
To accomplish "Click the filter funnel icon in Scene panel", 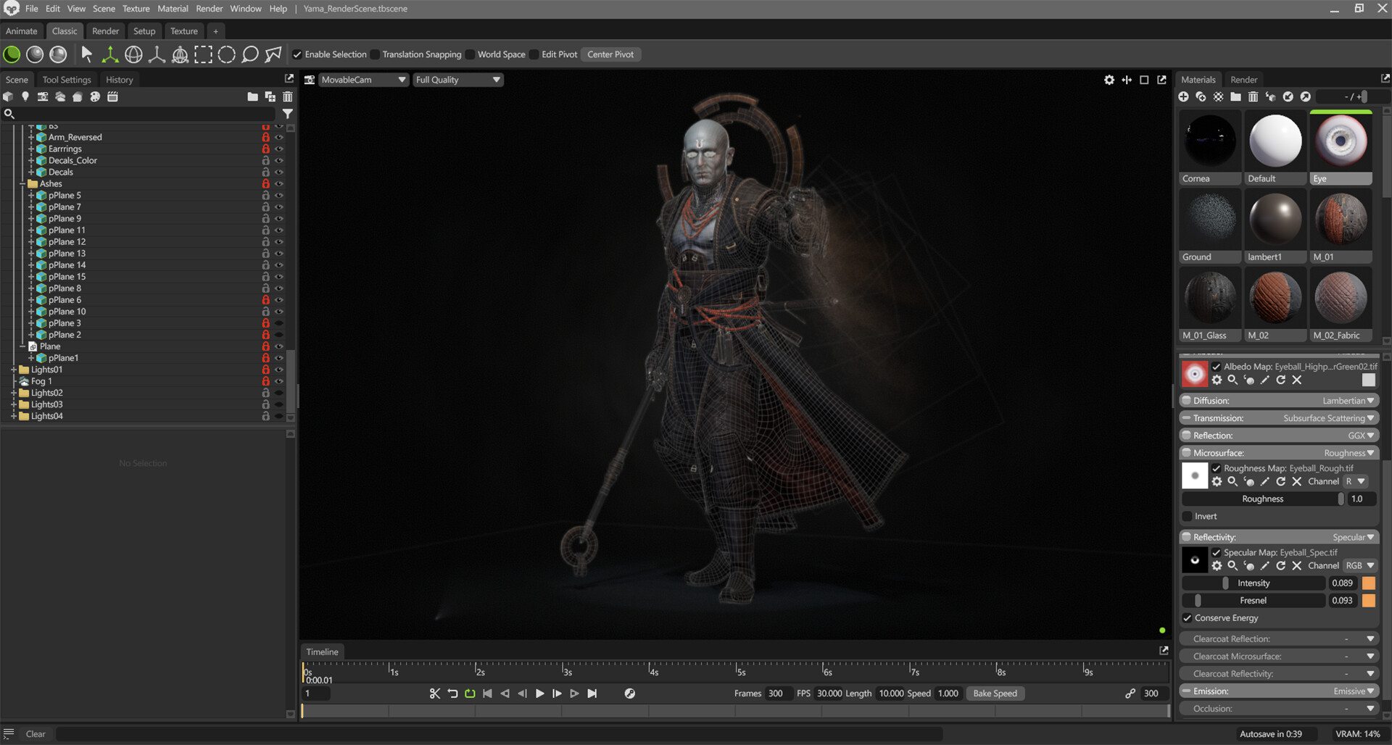I will pyautogui.click(x=288, y=114).
